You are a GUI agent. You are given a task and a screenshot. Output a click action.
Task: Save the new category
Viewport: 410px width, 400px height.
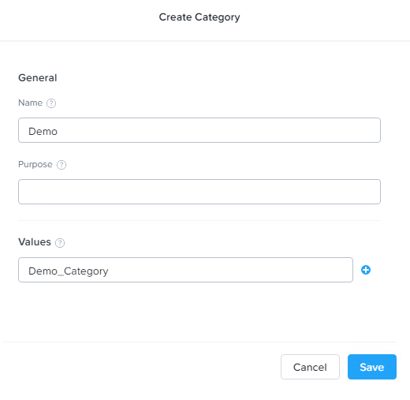pyautogui.click(x=372, y=367)
